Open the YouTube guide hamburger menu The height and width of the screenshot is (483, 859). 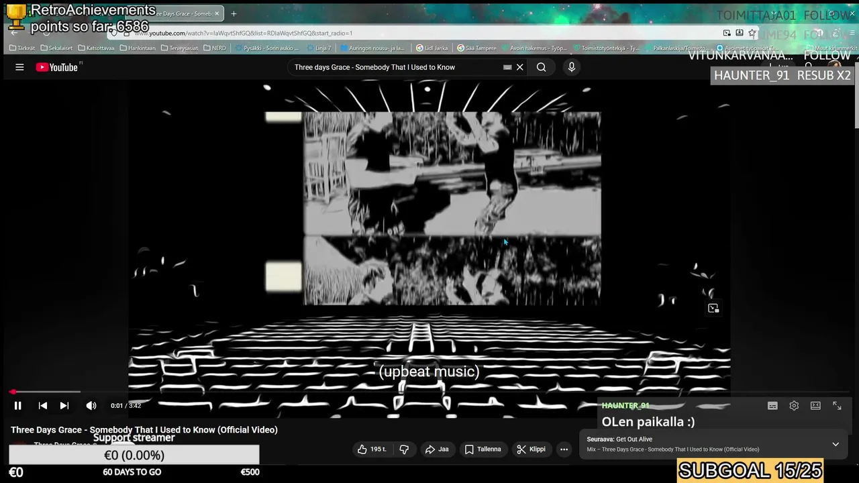(x=19, y=67)
